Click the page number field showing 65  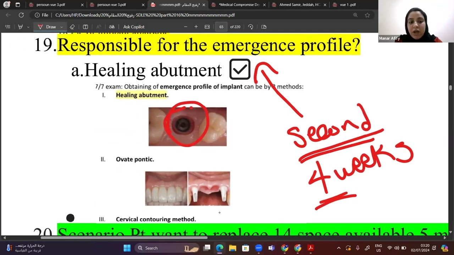pyautogui.click(x=221, y=27)
